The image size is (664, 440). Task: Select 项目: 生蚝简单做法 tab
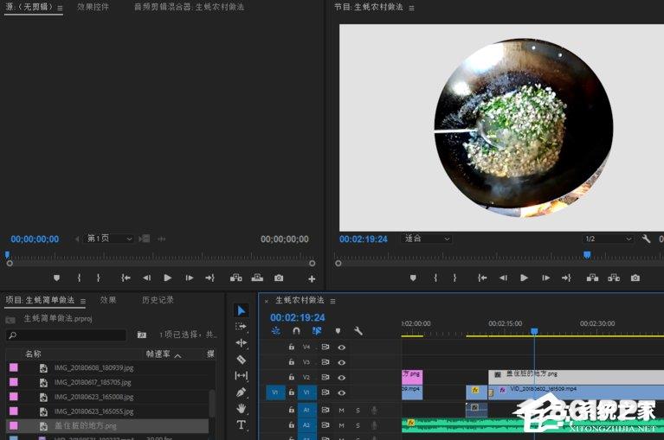click(x=40, y=300)
